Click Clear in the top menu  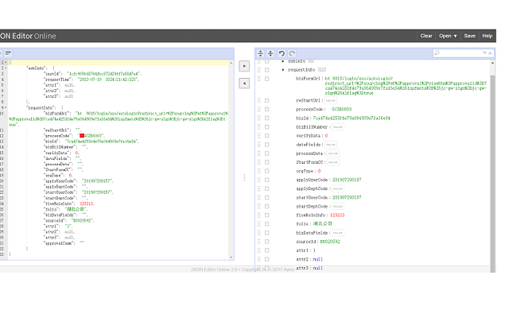pos(426,36)
